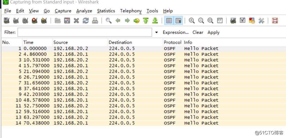Viewport: 286px width, 138px height.
Task: Click the display filter input field
Action: click(85, 32)
